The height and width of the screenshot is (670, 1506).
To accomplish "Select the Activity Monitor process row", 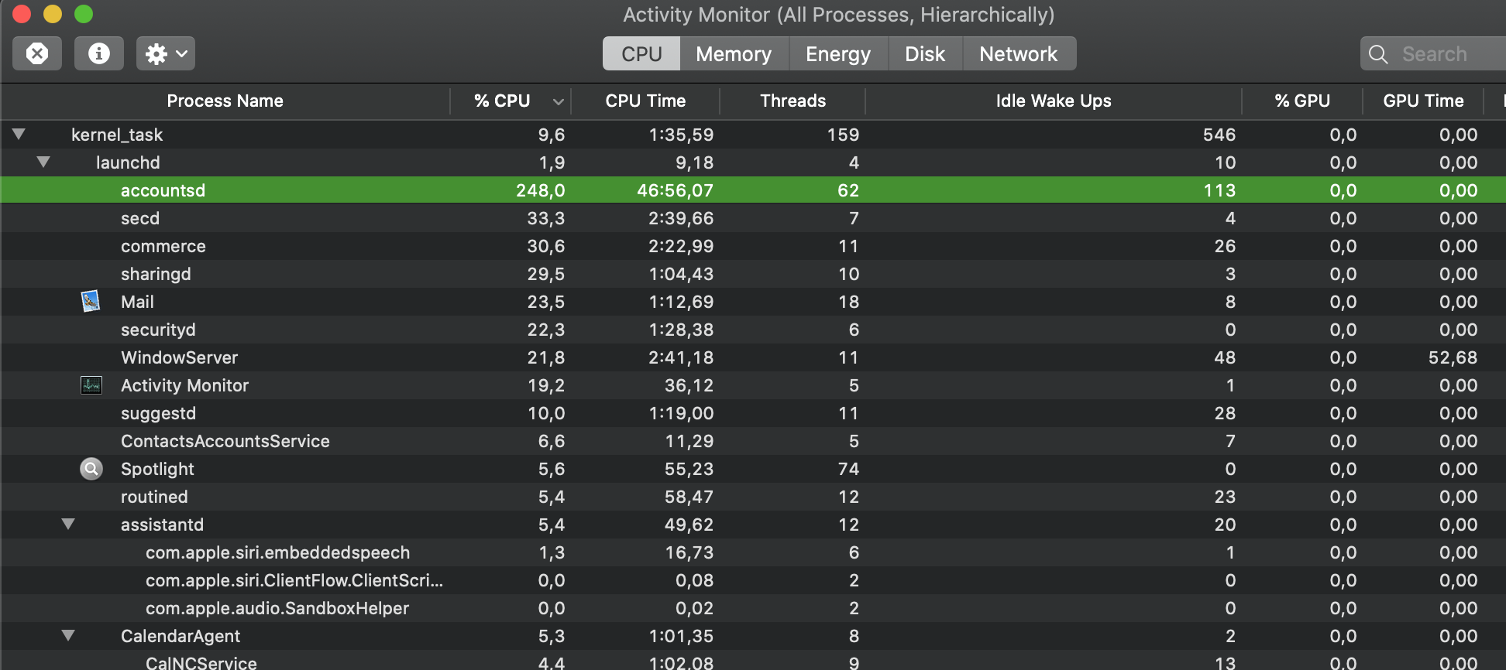I will [753, 385].
